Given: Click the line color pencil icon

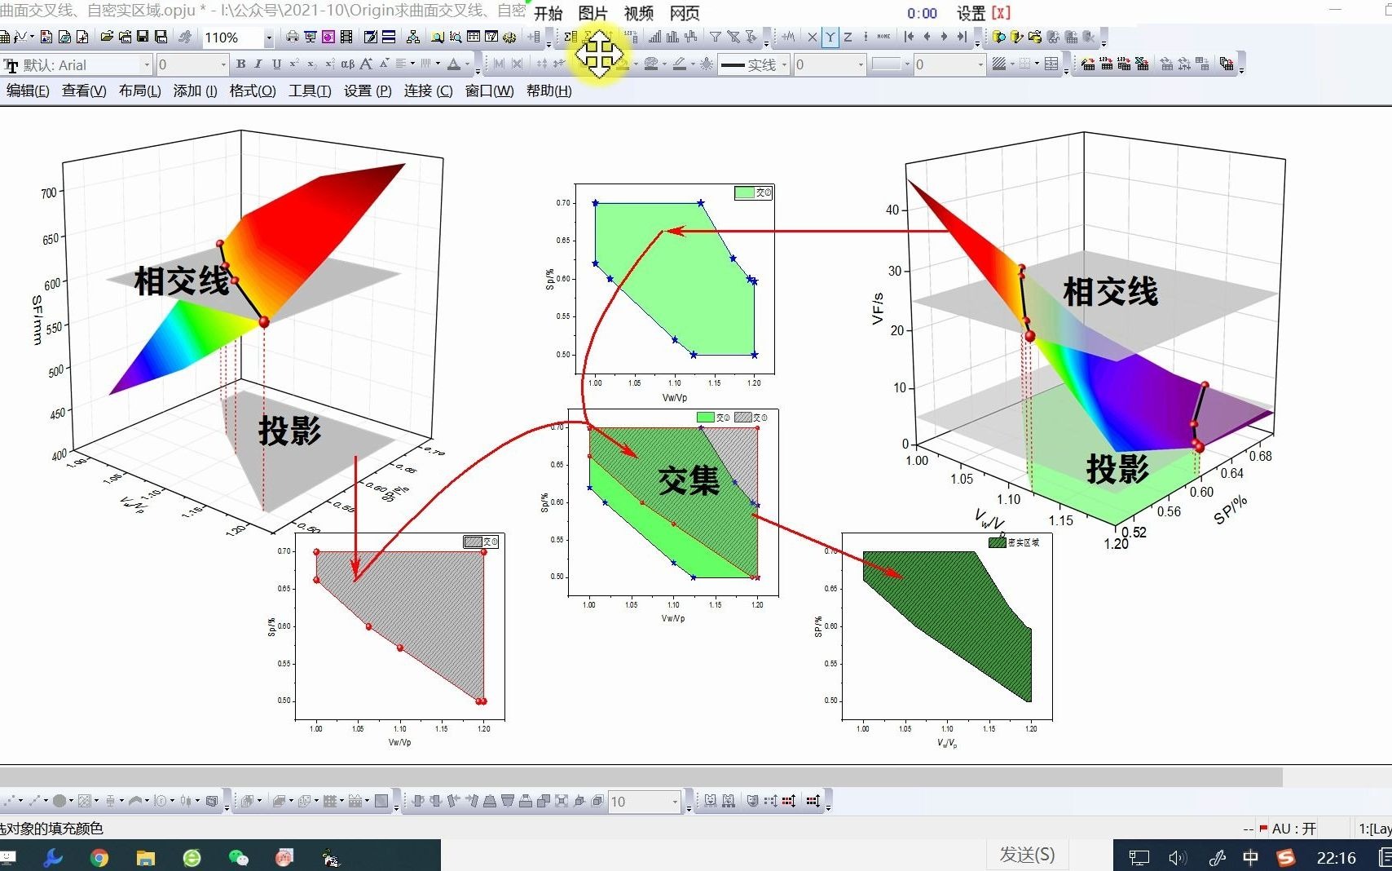Looking at the screenshot, I should click(679, 64).
